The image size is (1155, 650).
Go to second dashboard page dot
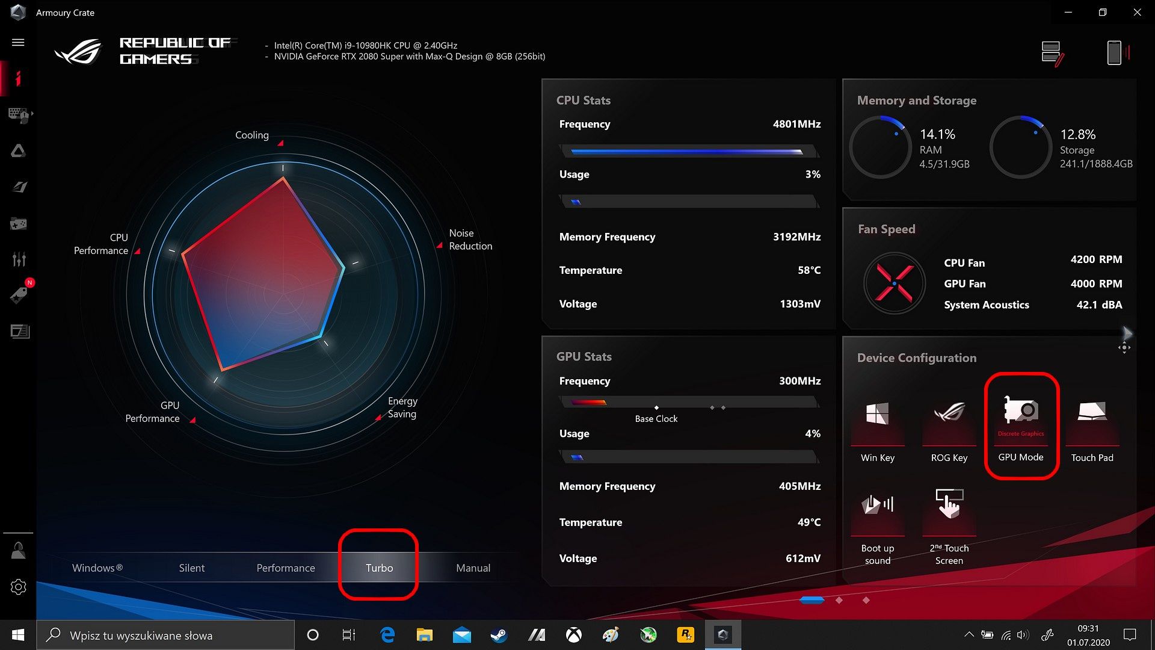pyautogui.click(x=839, y=600)
